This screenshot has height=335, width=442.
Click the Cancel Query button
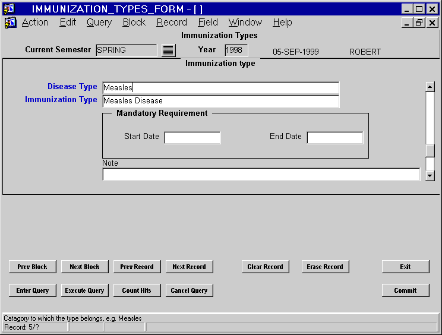pos(189,290)
